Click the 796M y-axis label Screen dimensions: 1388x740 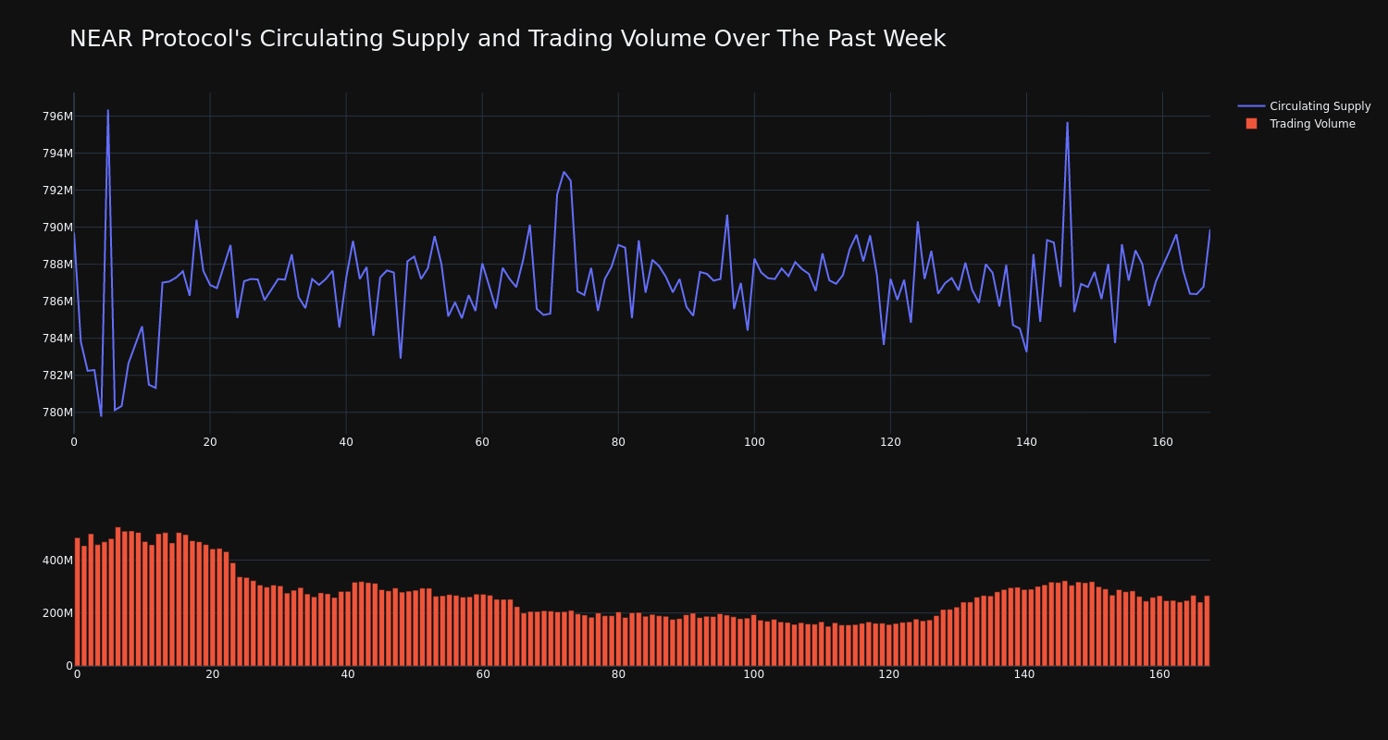pyautogui.click(x=57, y=117)
